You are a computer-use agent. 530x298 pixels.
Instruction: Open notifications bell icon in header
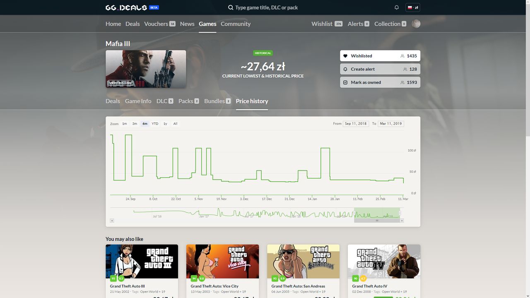pyautogui.click(x=397, y=7)
